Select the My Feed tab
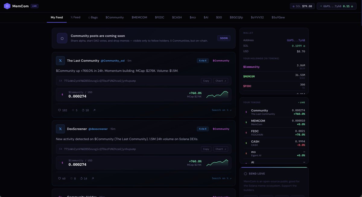 click(x=57, y=17)
